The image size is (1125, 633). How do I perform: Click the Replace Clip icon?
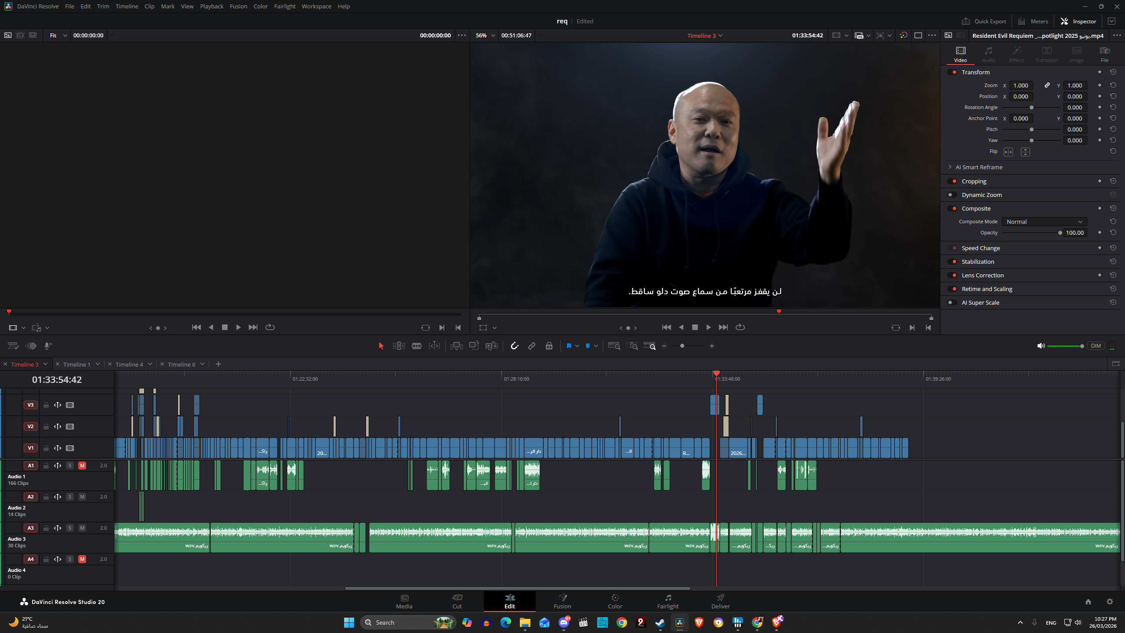coord(491,346)
